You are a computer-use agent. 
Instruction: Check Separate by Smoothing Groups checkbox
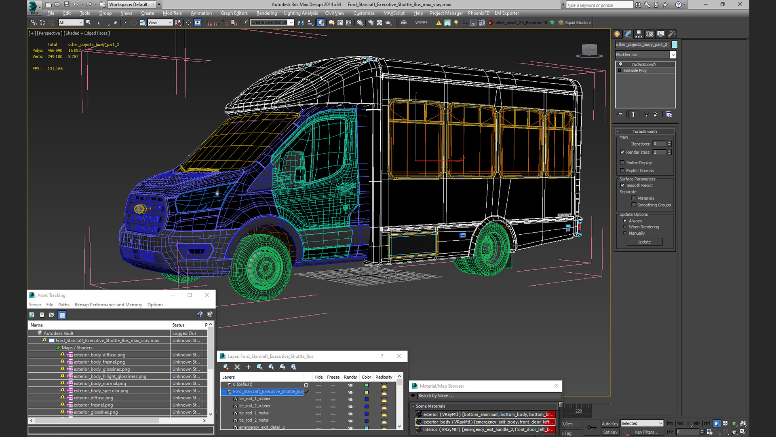tap(634, 205)
